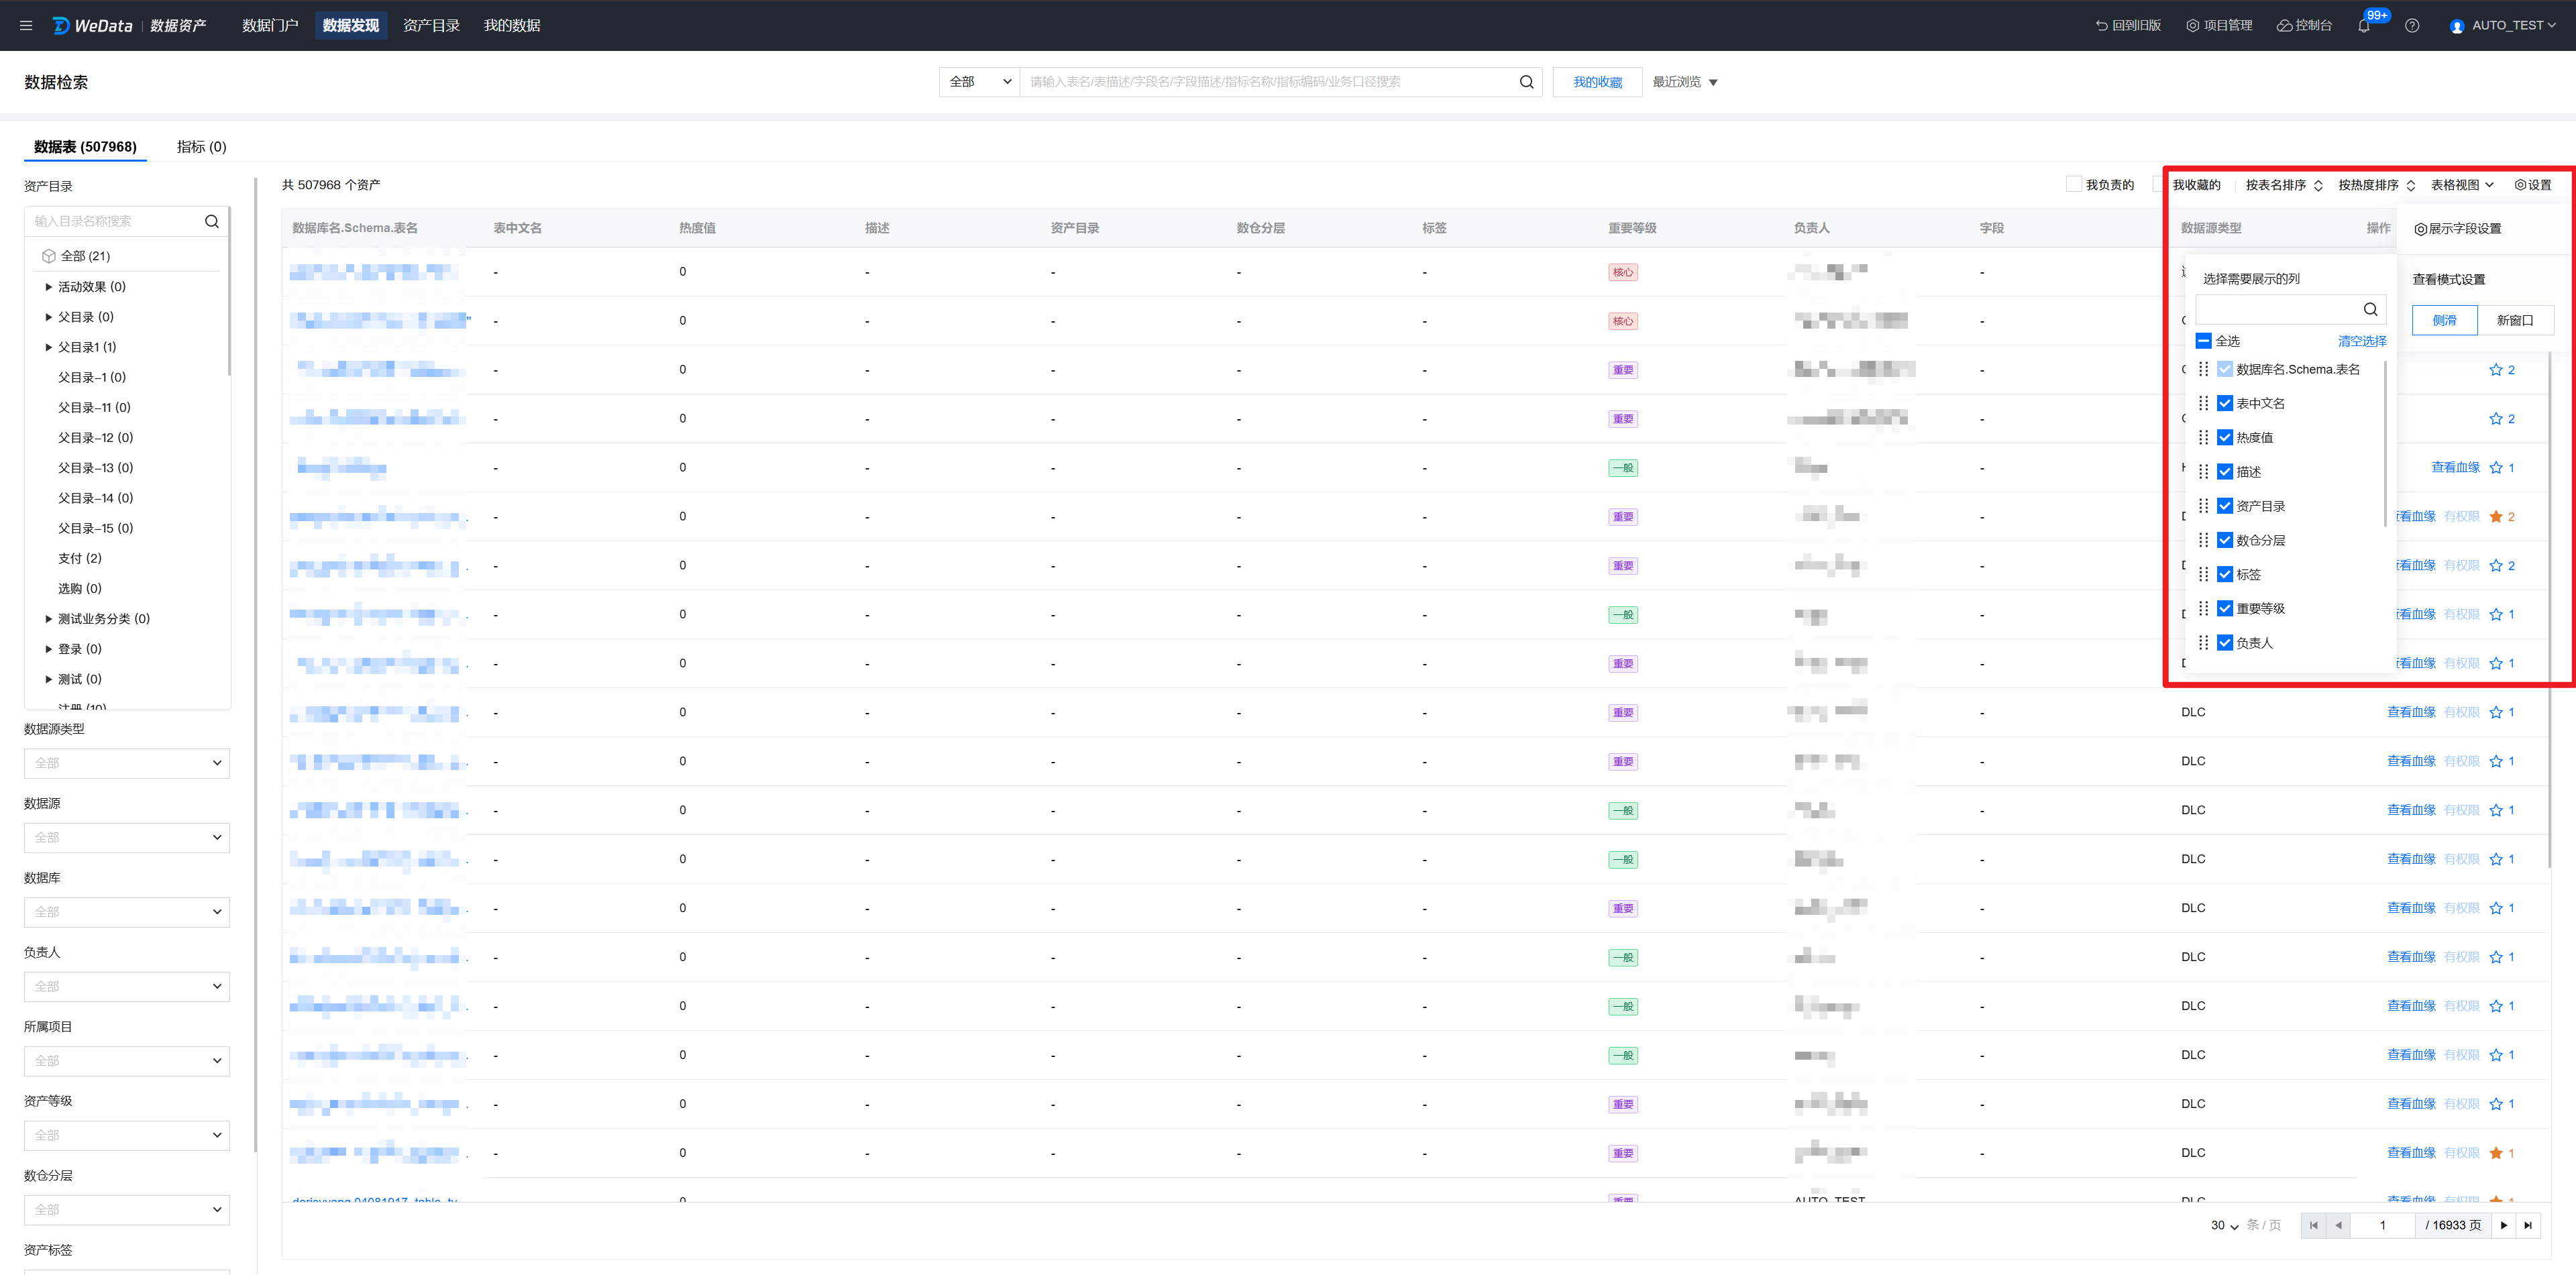Select the 数据表 (507968) tab
Screen dimensions: 2576x1275
[85, 147]
